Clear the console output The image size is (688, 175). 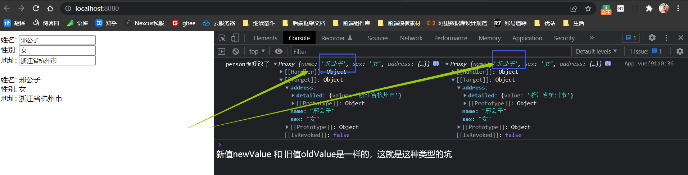pyautogui.click(x=236, y=51)
